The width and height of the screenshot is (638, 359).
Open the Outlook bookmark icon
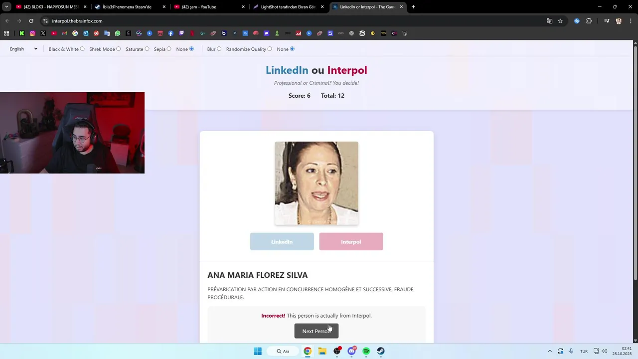click(x=86, y=33)
